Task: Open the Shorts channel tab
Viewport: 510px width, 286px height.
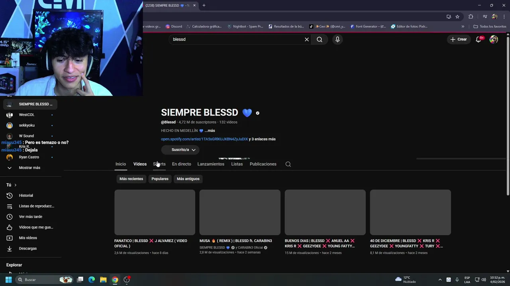Action: [159, 164]
